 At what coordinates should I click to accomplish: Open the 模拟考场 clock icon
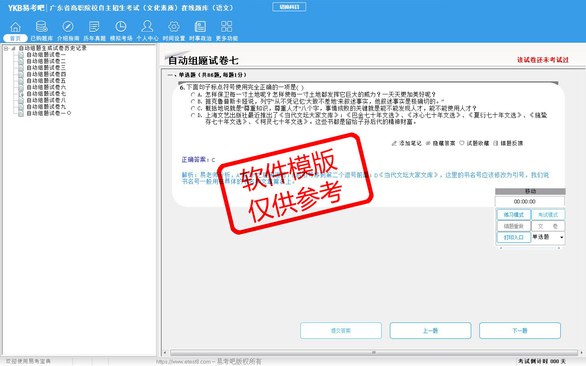point(121,27)
